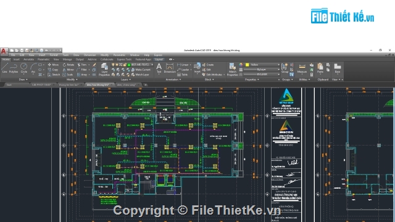Viewport: 395px width, 222px height.
Task: Open the Layer Properties manager
Action: pyautogui.click(x=104, y=69)
